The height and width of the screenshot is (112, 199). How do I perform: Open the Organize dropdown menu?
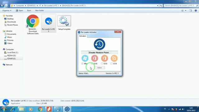click(7, 11)
